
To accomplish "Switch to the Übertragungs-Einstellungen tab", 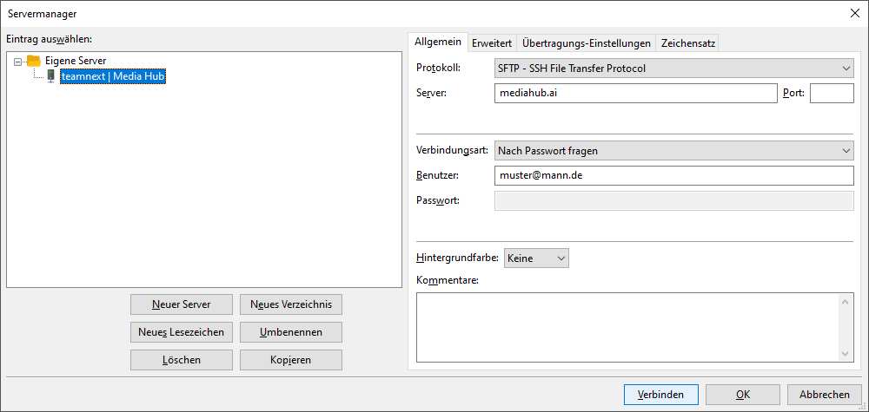I will [587, 43].
